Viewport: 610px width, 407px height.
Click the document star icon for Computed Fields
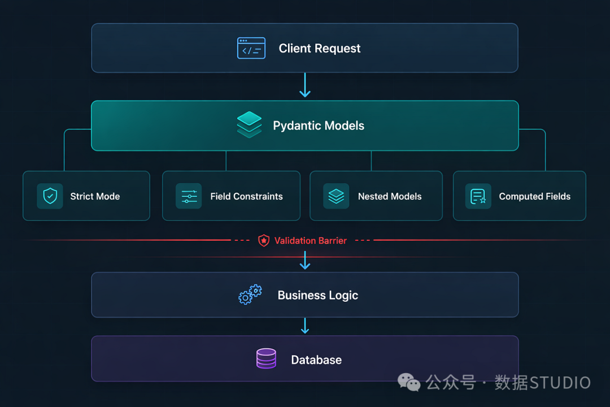tap(478, 196)
